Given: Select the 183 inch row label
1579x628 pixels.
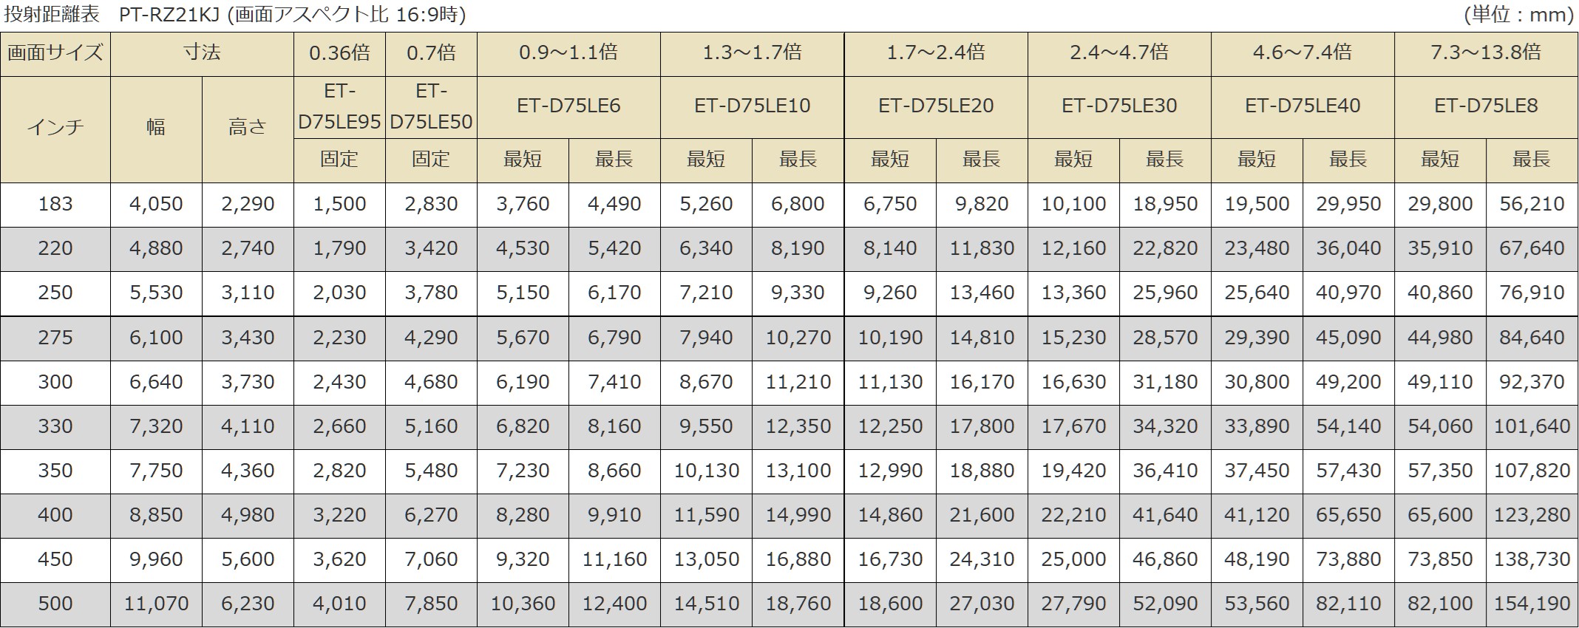Looking at the screenshot, I should point(55,205).
